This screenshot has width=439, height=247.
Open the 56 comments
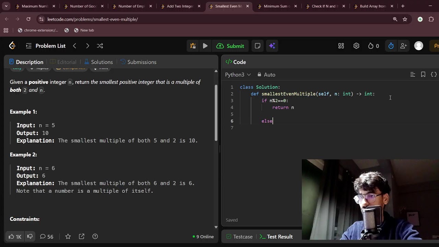(x=47, y=237)
